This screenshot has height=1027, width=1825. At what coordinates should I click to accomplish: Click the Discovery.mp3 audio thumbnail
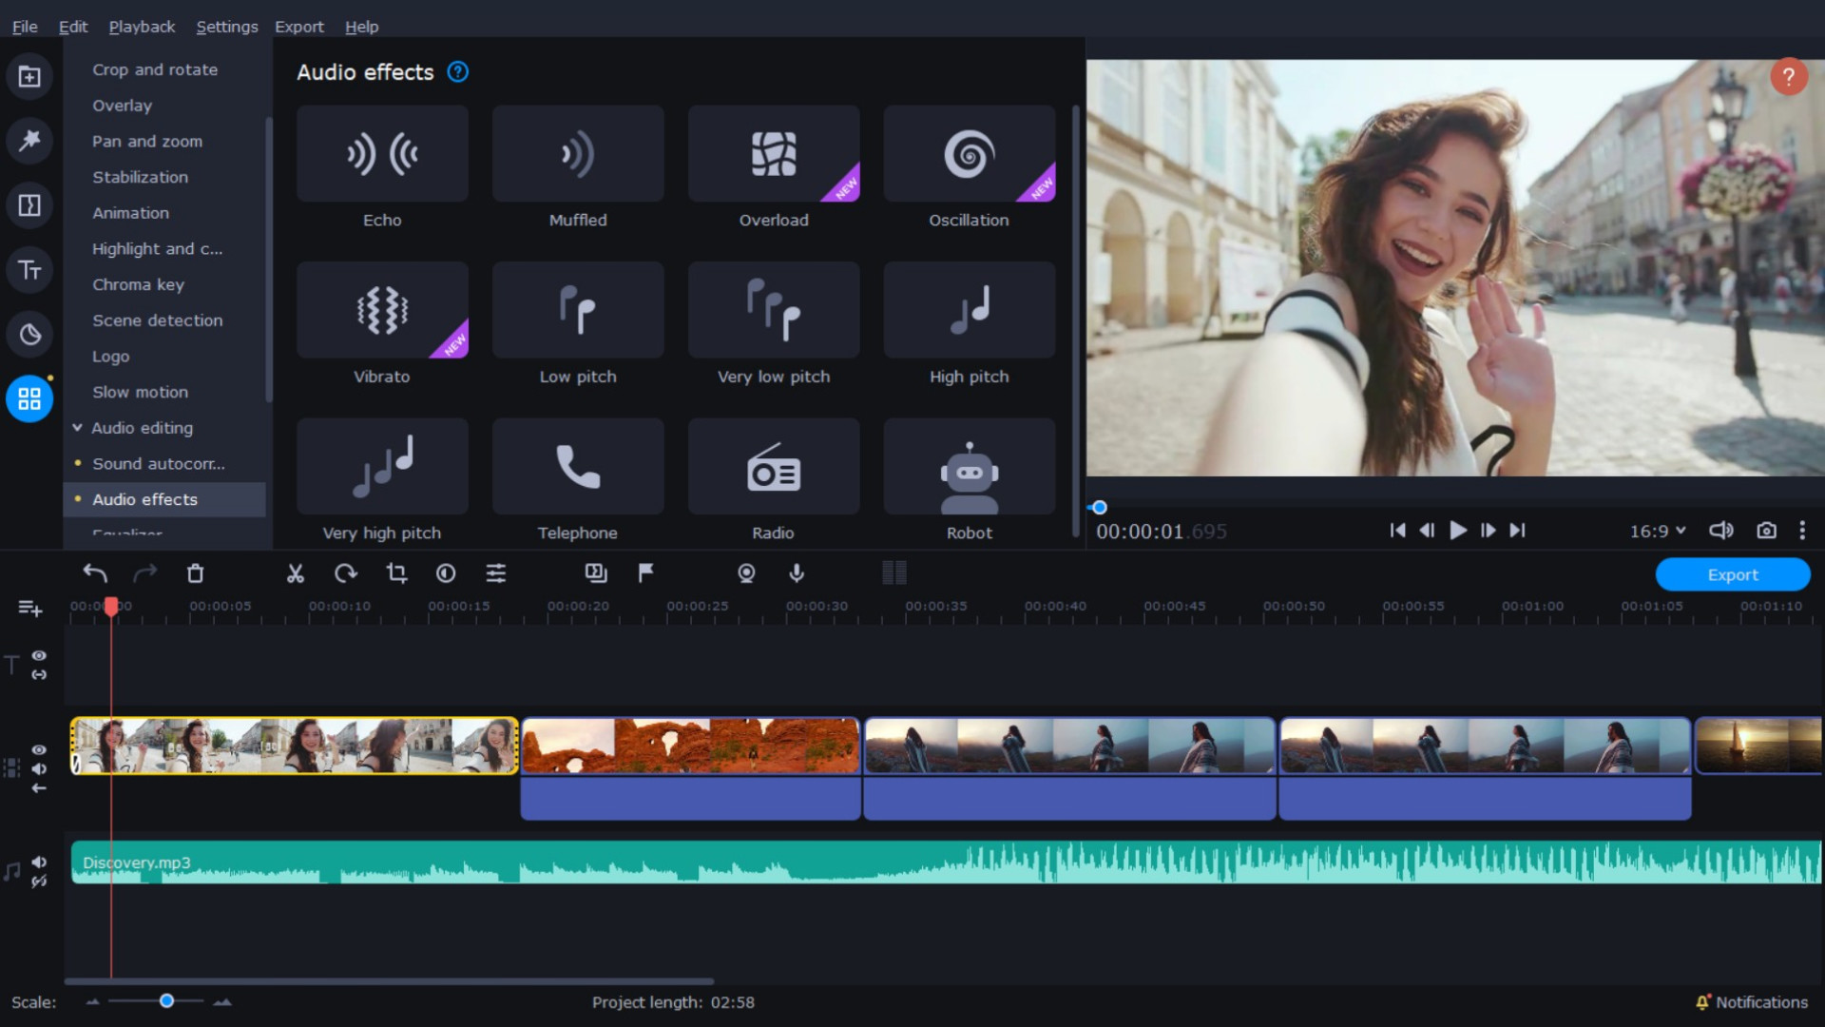click(x=135, y=862)
